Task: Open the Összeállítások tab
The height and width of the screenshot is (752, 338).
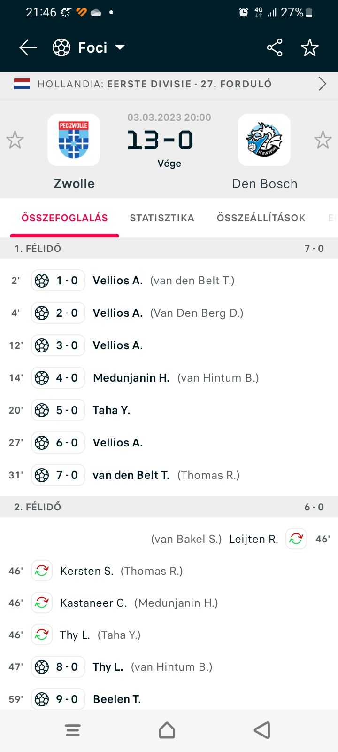Action: tap(261, 218)
